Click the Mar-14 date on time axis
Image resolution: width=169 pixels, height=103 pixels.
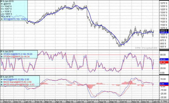pyautogui.click(x=48, y=102)
